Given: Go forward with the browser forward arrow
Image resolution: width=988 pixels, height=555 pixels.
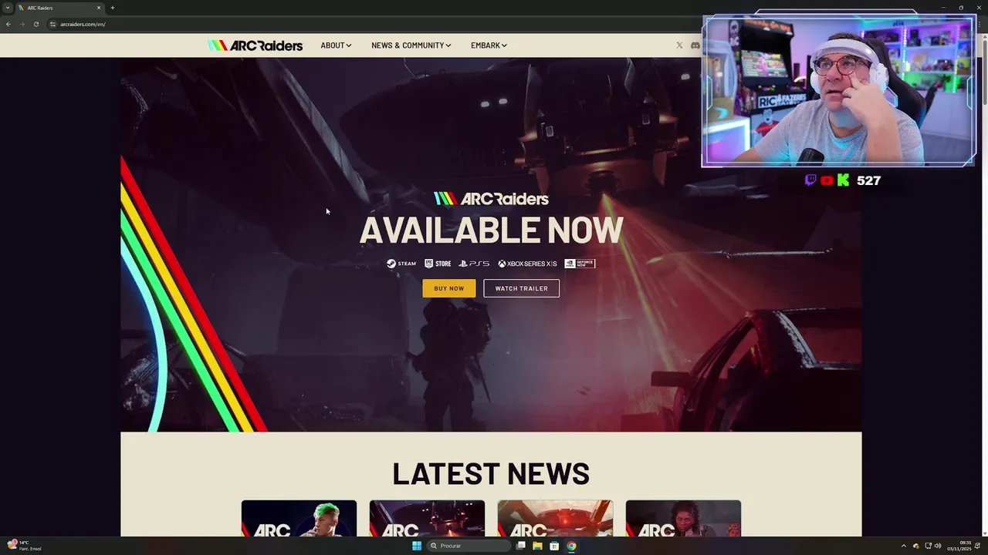Looking at the screenshot, I should 22,24.
